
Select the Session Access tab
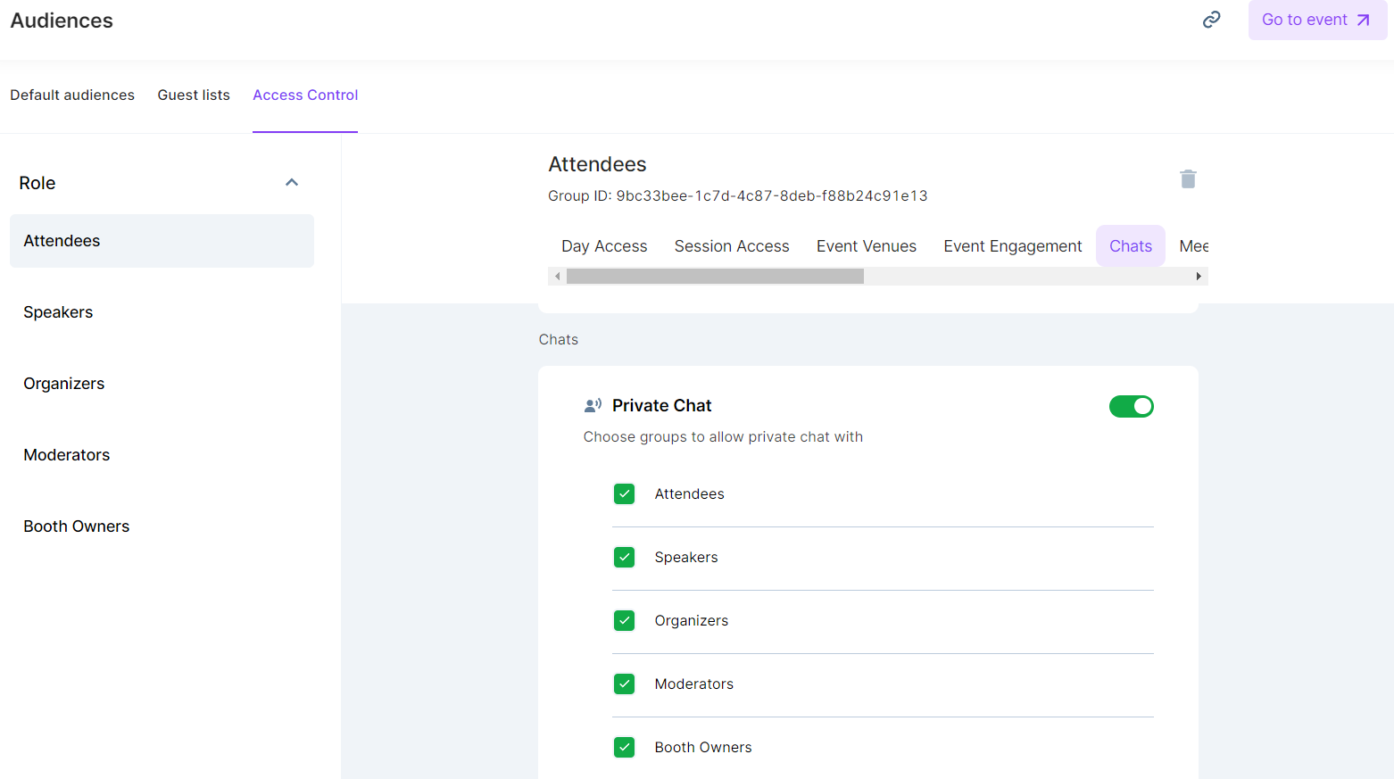[x=731, y=246]
